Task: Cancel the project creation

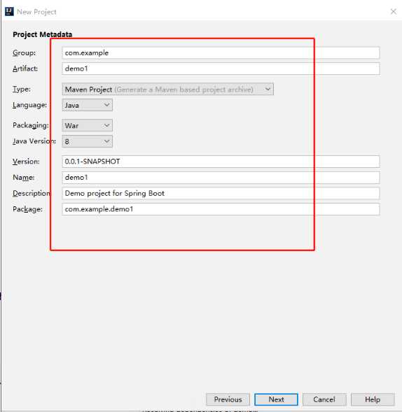Action: tap(324, 399)
